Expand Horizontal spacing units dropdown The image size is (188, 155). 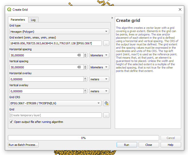click(x=99, y=55)
